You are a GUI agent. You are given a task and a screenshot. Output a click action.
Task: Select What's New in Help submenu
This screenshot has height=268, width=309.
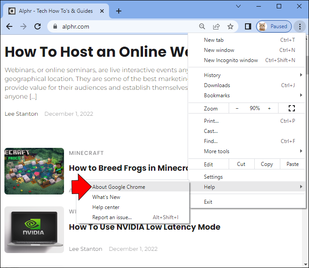coord(133,197)
